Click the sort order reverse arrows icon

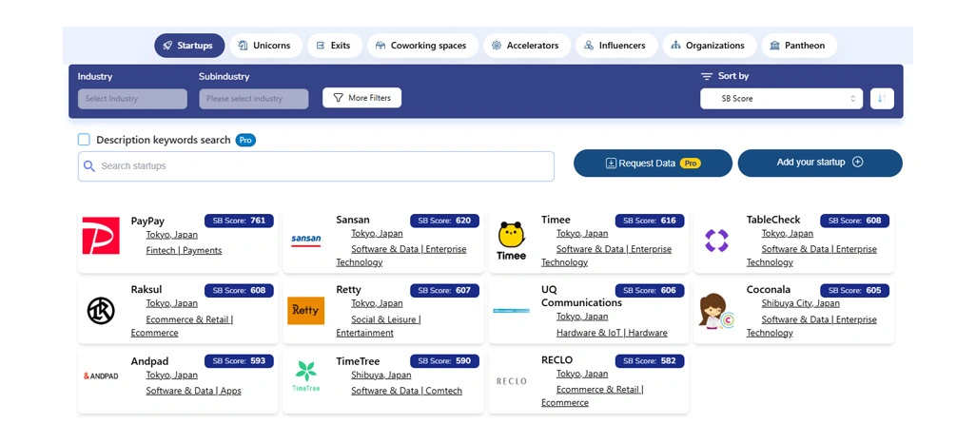pyautogui.click(x=882, y=98)
